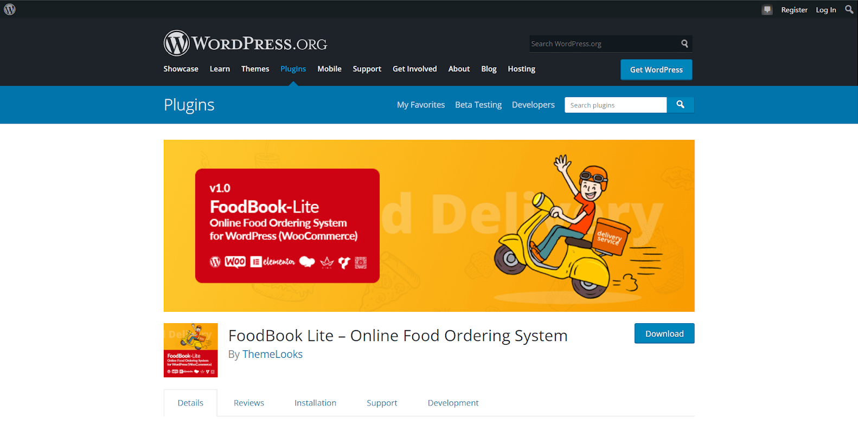
Task: Open the Showcase menu item
Action: click(181, 69)
